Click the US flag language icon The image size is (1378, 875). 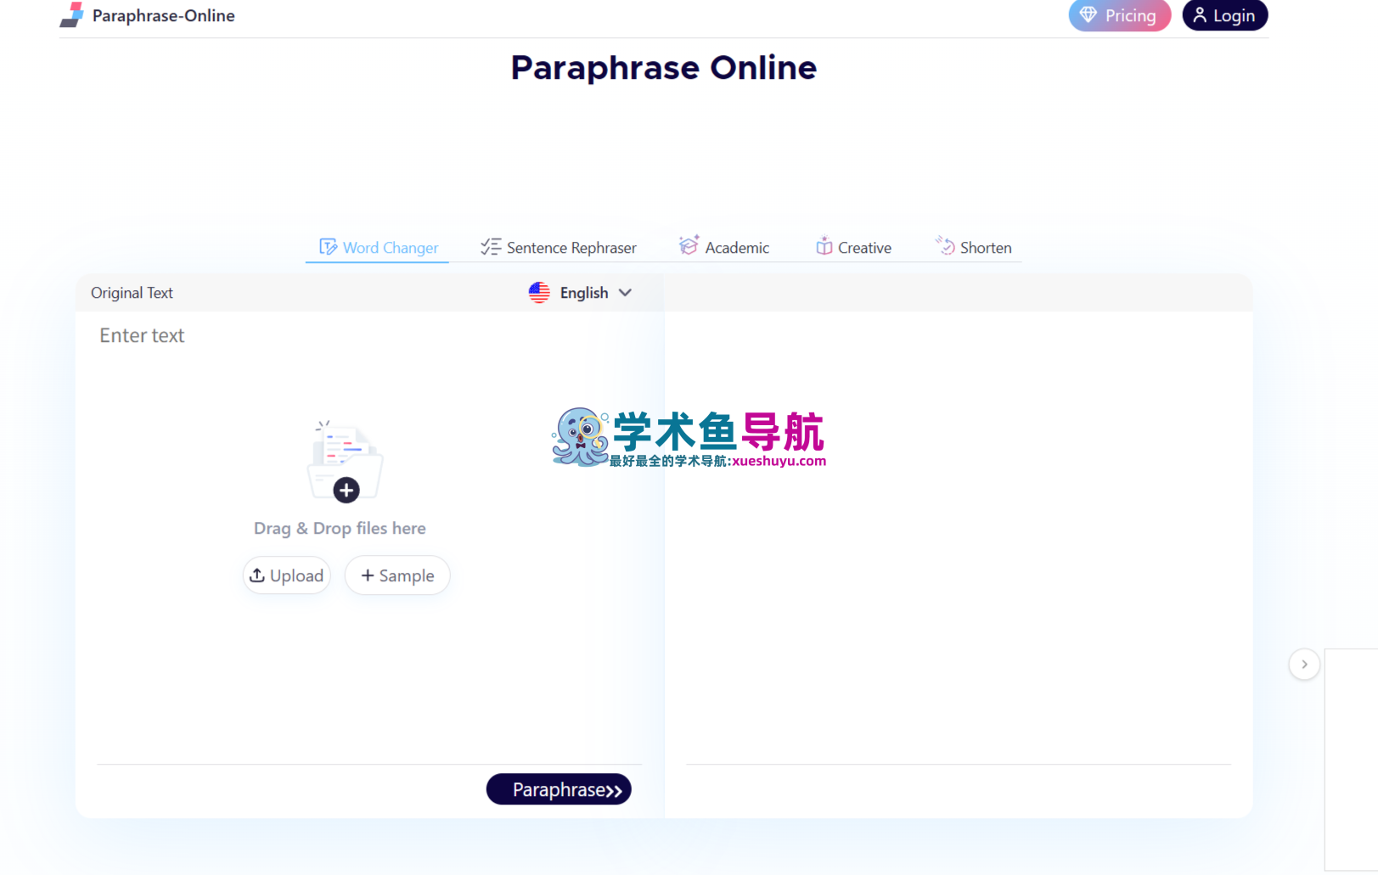(x=539, y=293)
